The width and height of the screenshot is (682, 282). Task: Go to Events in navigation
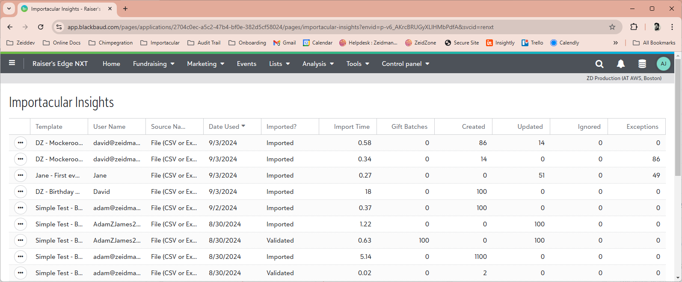tap(246, 64)
